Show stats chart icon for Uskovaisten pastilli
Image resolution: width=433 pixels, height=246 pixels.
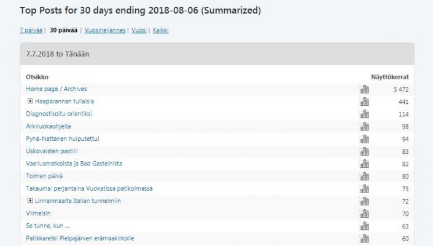[364, 151]
